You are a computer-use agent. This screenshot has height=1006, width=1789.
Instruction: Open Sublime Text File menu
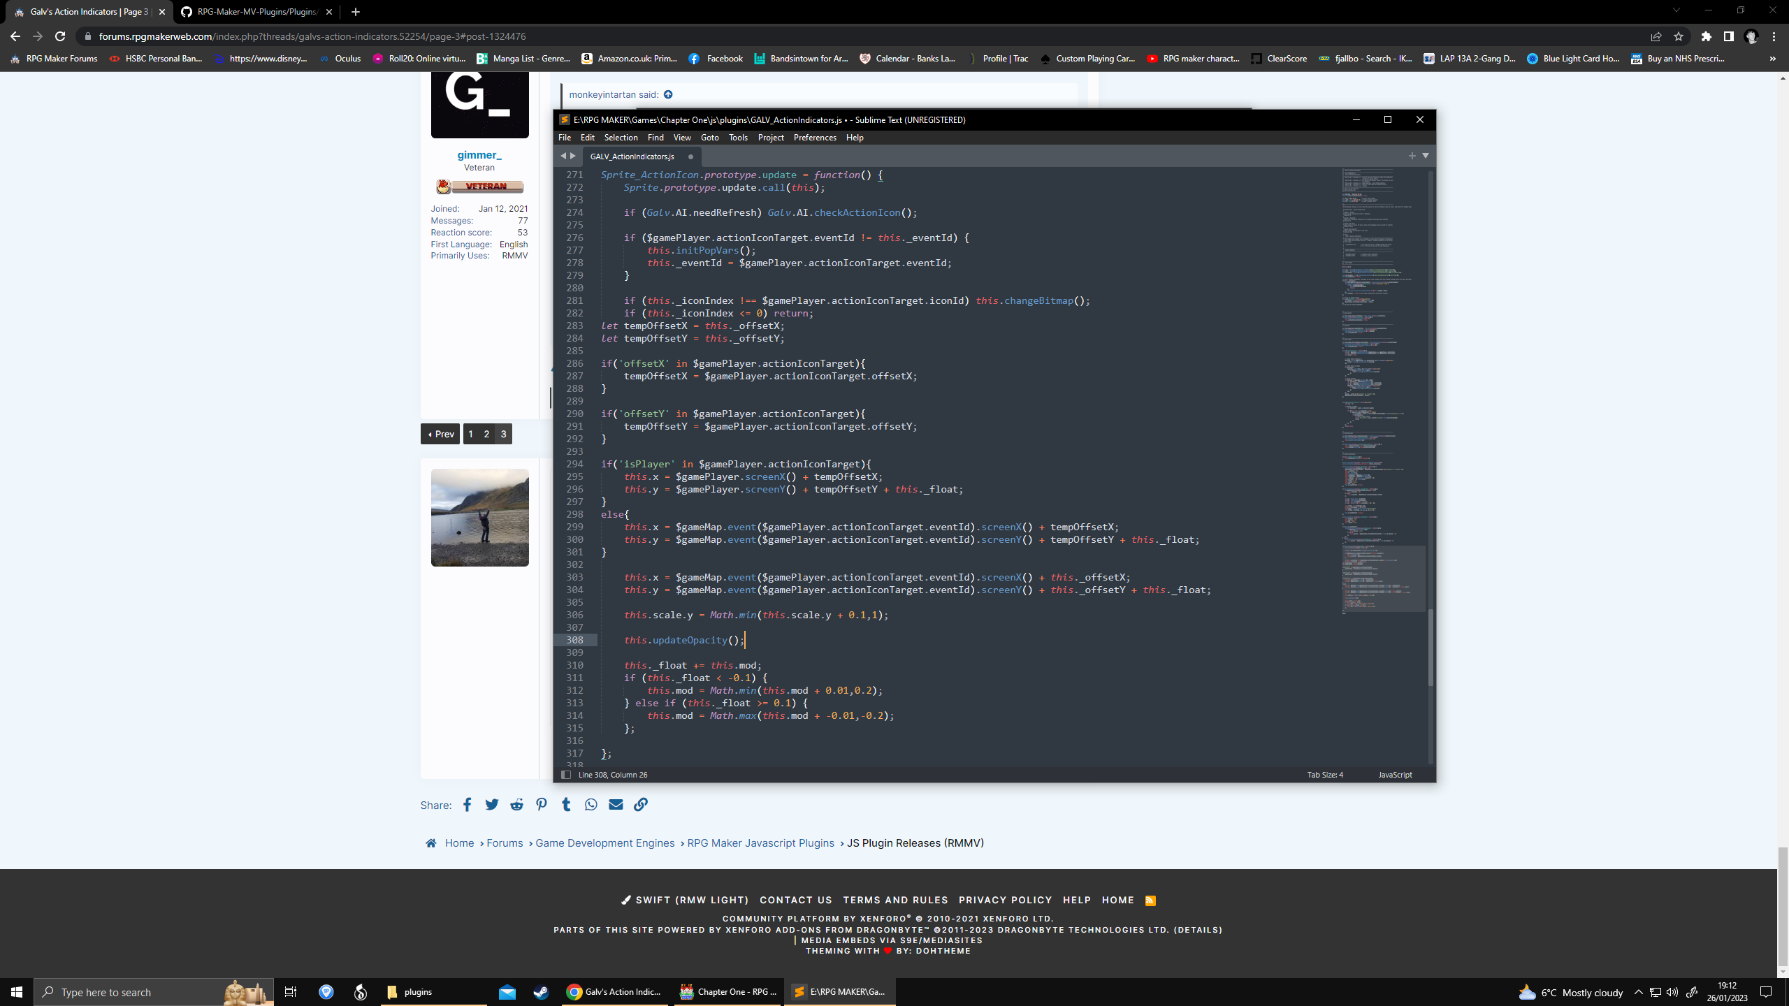click(565, 138)
